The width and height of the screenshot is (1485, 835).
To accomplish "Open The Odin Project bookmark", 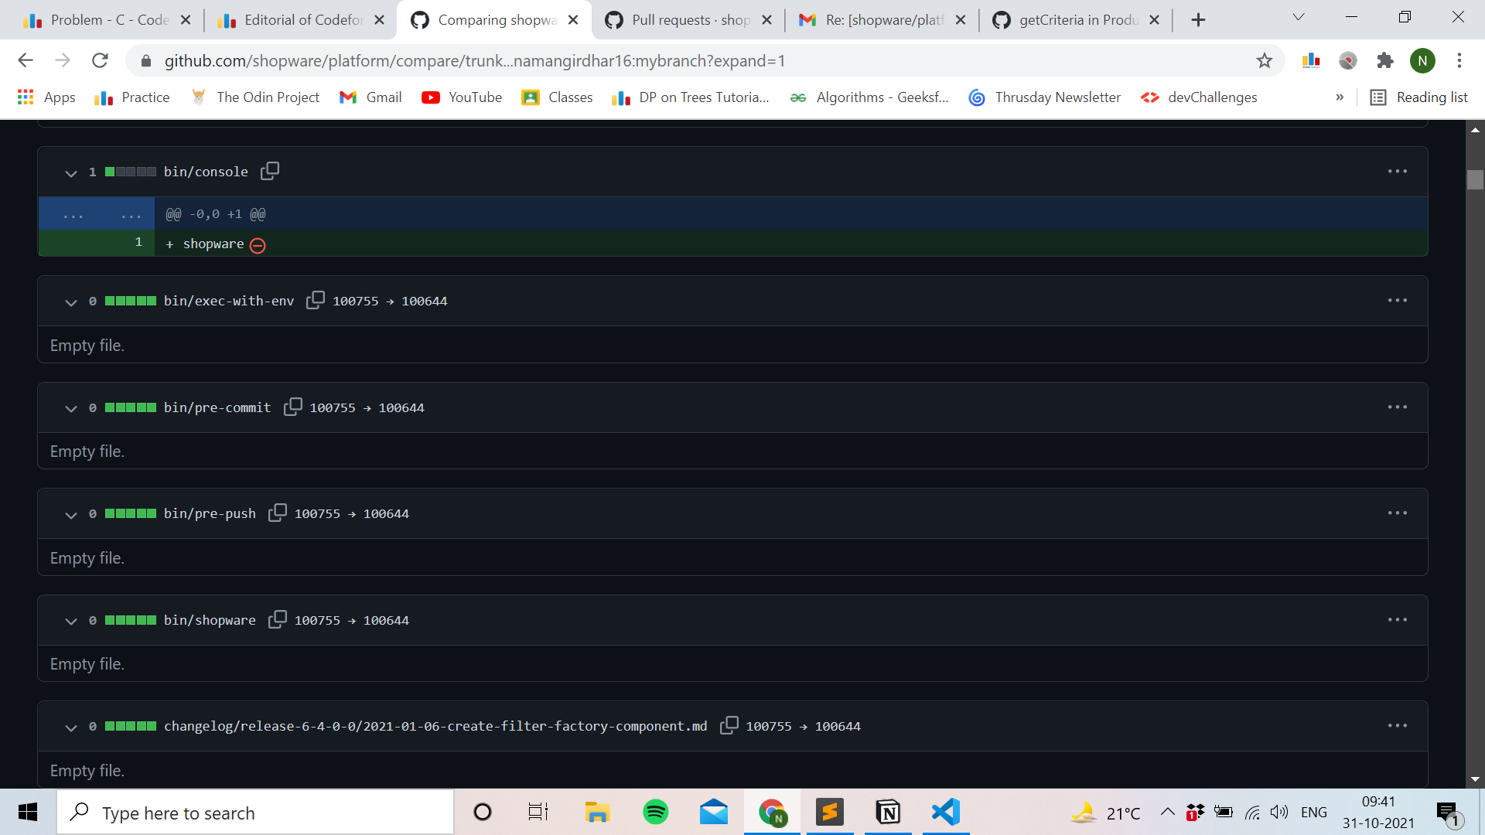I will [x=255, y=97].
